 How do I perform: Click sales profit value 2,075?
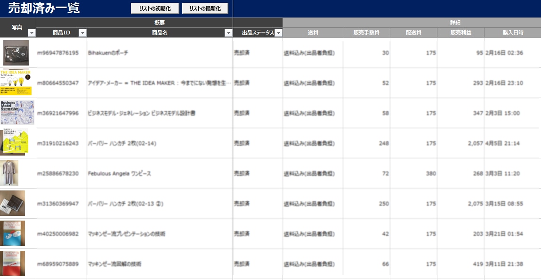point(476,204)
